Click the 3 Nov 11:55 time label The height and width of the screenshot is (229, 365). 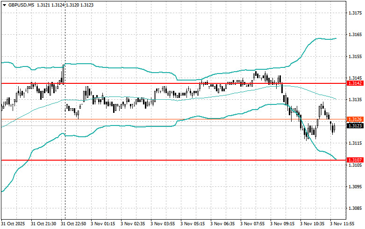[x=342, y=224]
